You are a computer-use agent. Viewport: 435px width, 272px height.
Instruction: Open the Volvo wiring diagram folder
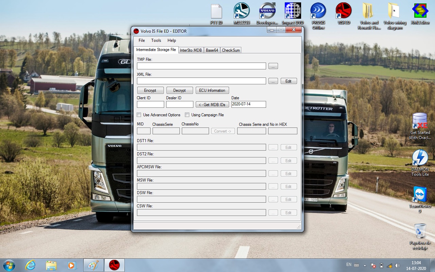pos(395,16)
